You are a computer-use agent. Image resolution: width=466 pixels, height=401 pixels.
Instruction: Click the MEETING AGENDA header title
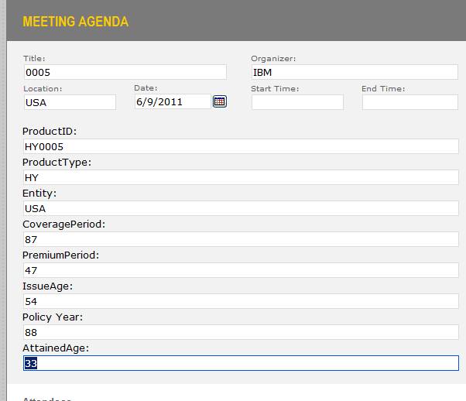pyautogui.click(x=76, y=22)
